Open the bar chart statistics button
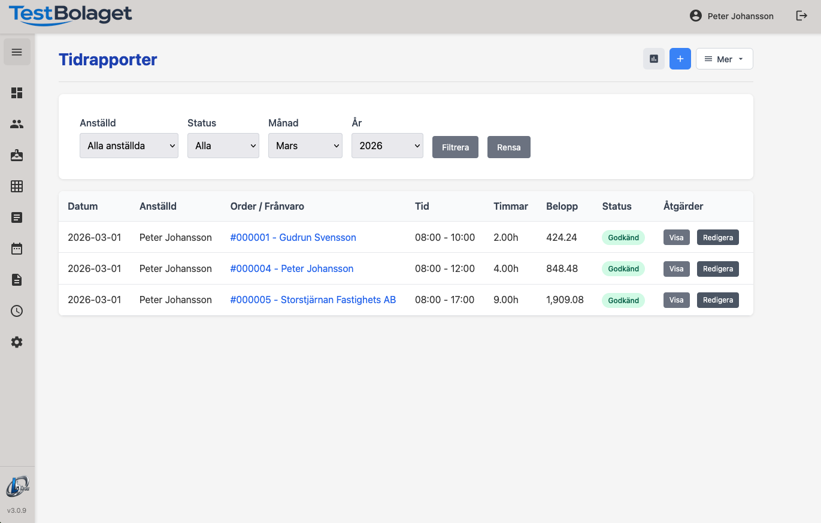Screen dimensions: 821x523 [x=654, y=59]
